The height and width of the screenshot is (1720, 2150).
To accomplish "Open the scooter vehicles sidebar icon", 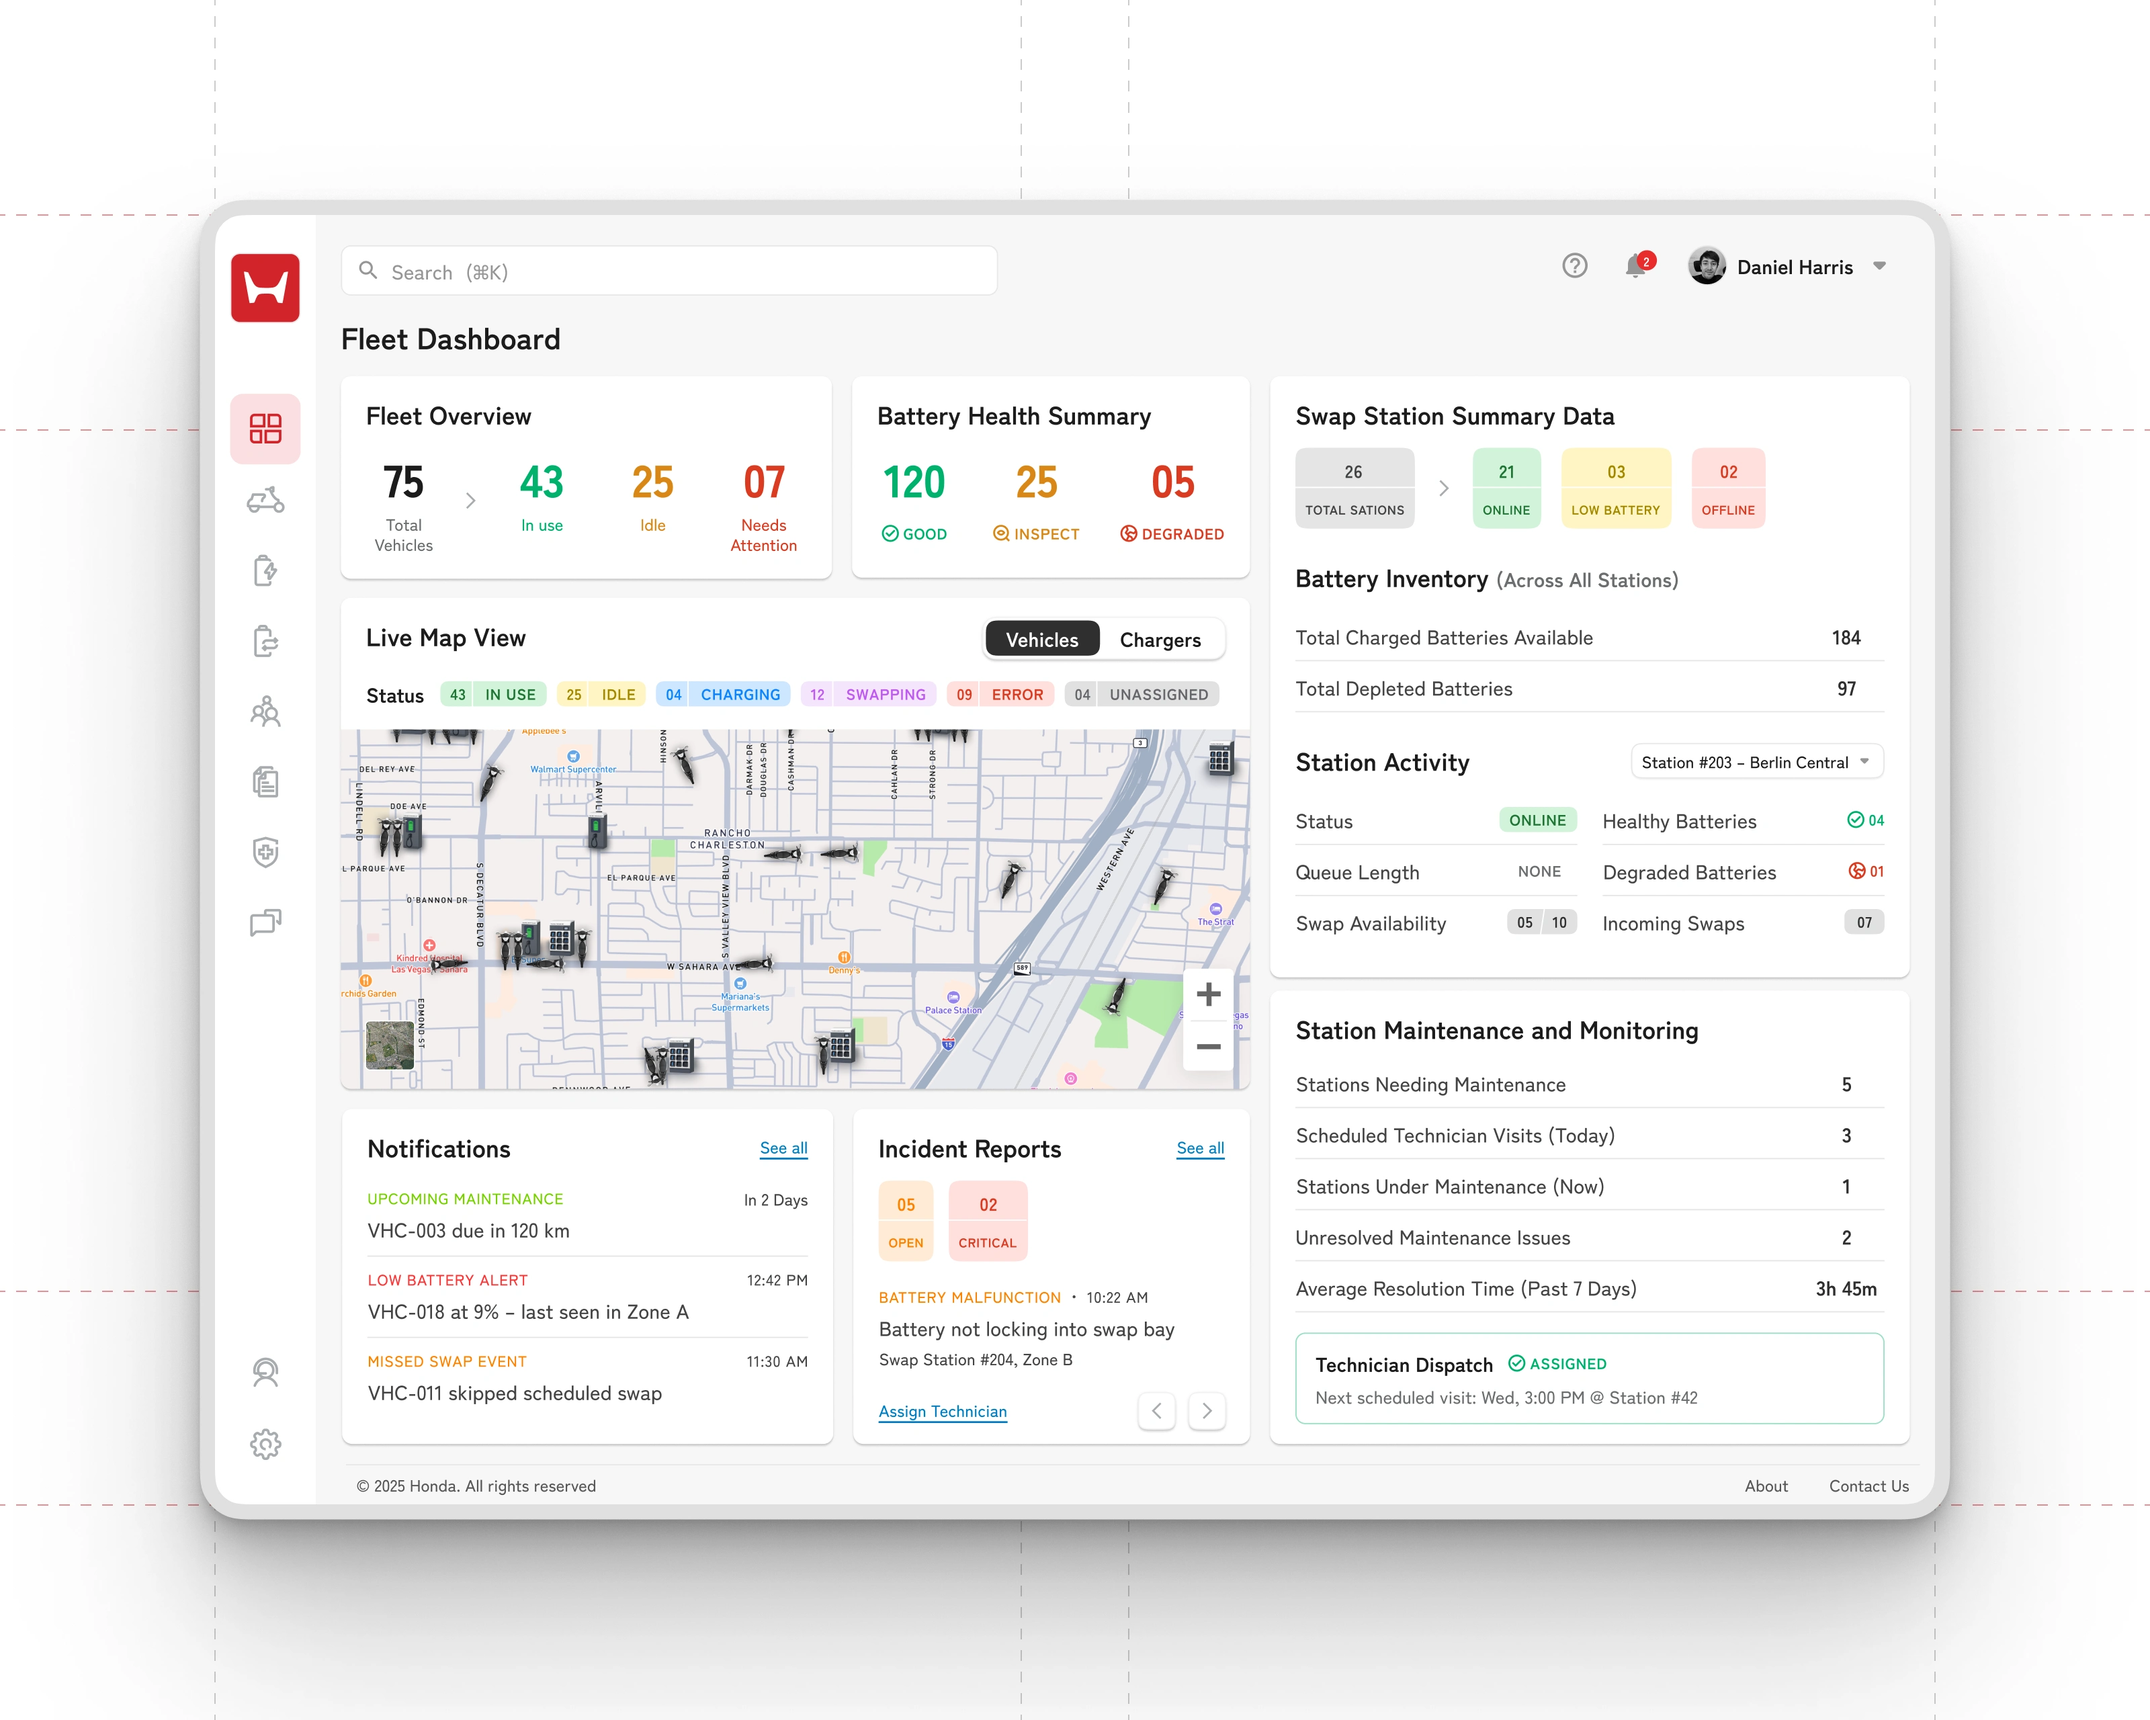I will [x=265, y=501].
